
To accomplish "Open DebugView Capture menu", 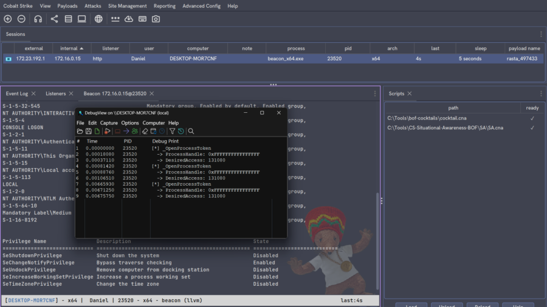I will 109,123.
